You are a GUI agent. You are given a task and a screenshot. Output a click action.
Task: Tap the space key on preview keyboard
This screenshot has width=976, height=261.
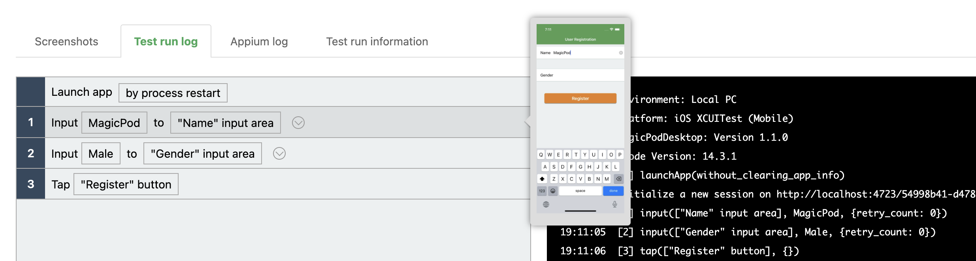pos(580,191)
